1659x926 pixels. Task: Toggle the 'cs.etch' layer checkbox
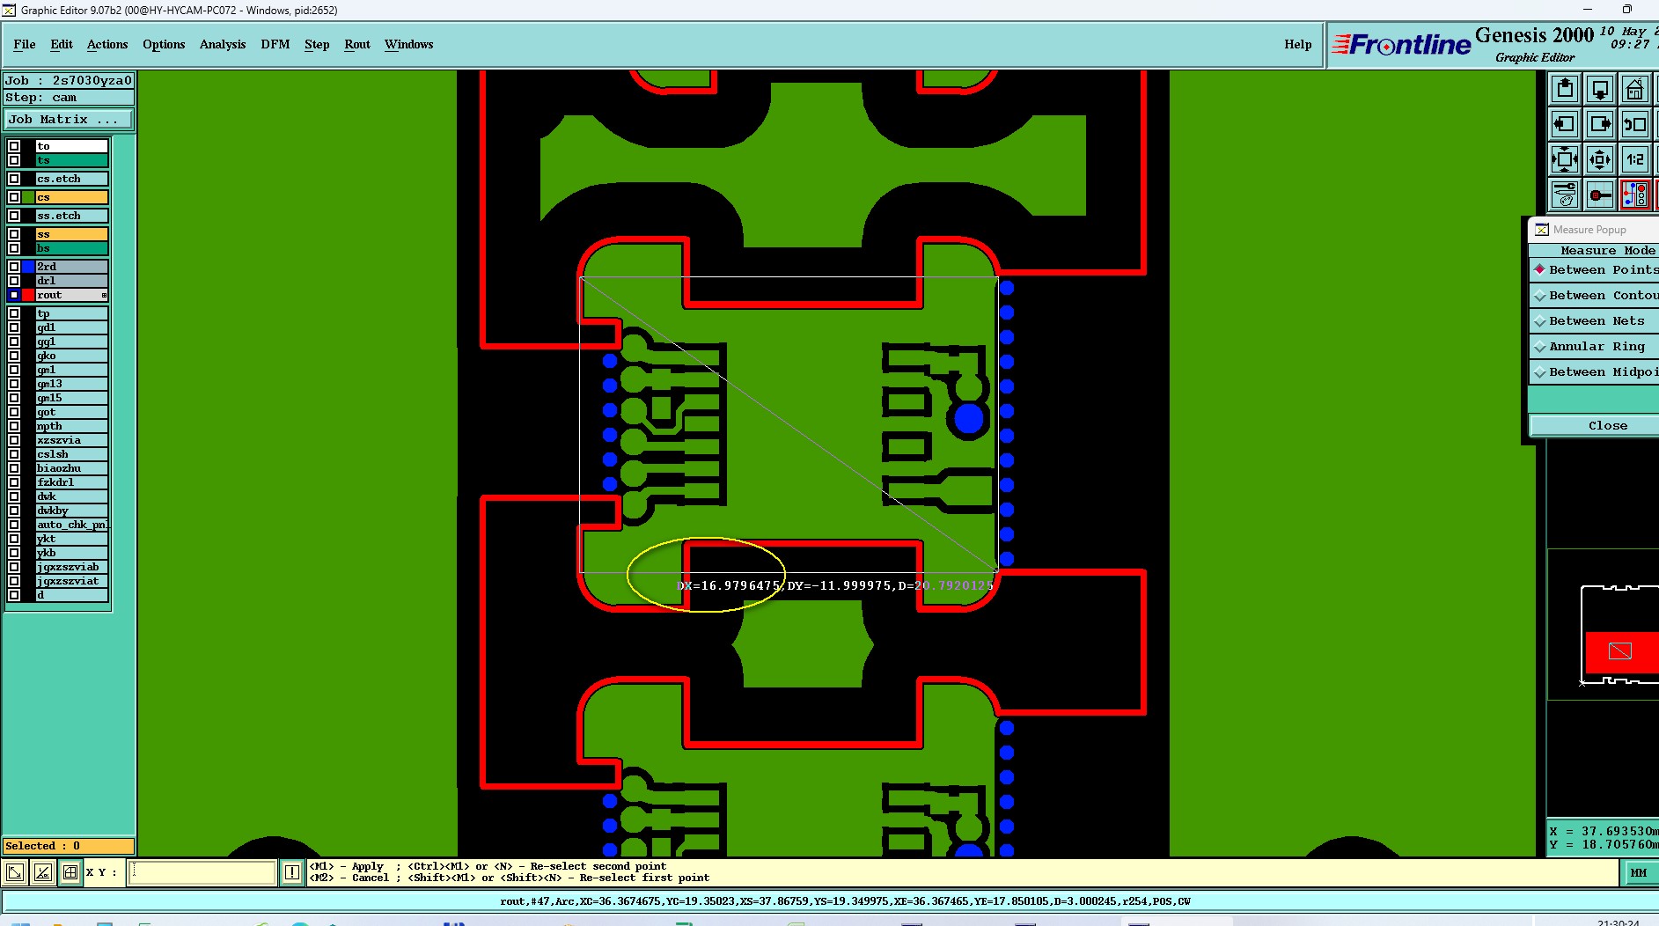[14, 179]
